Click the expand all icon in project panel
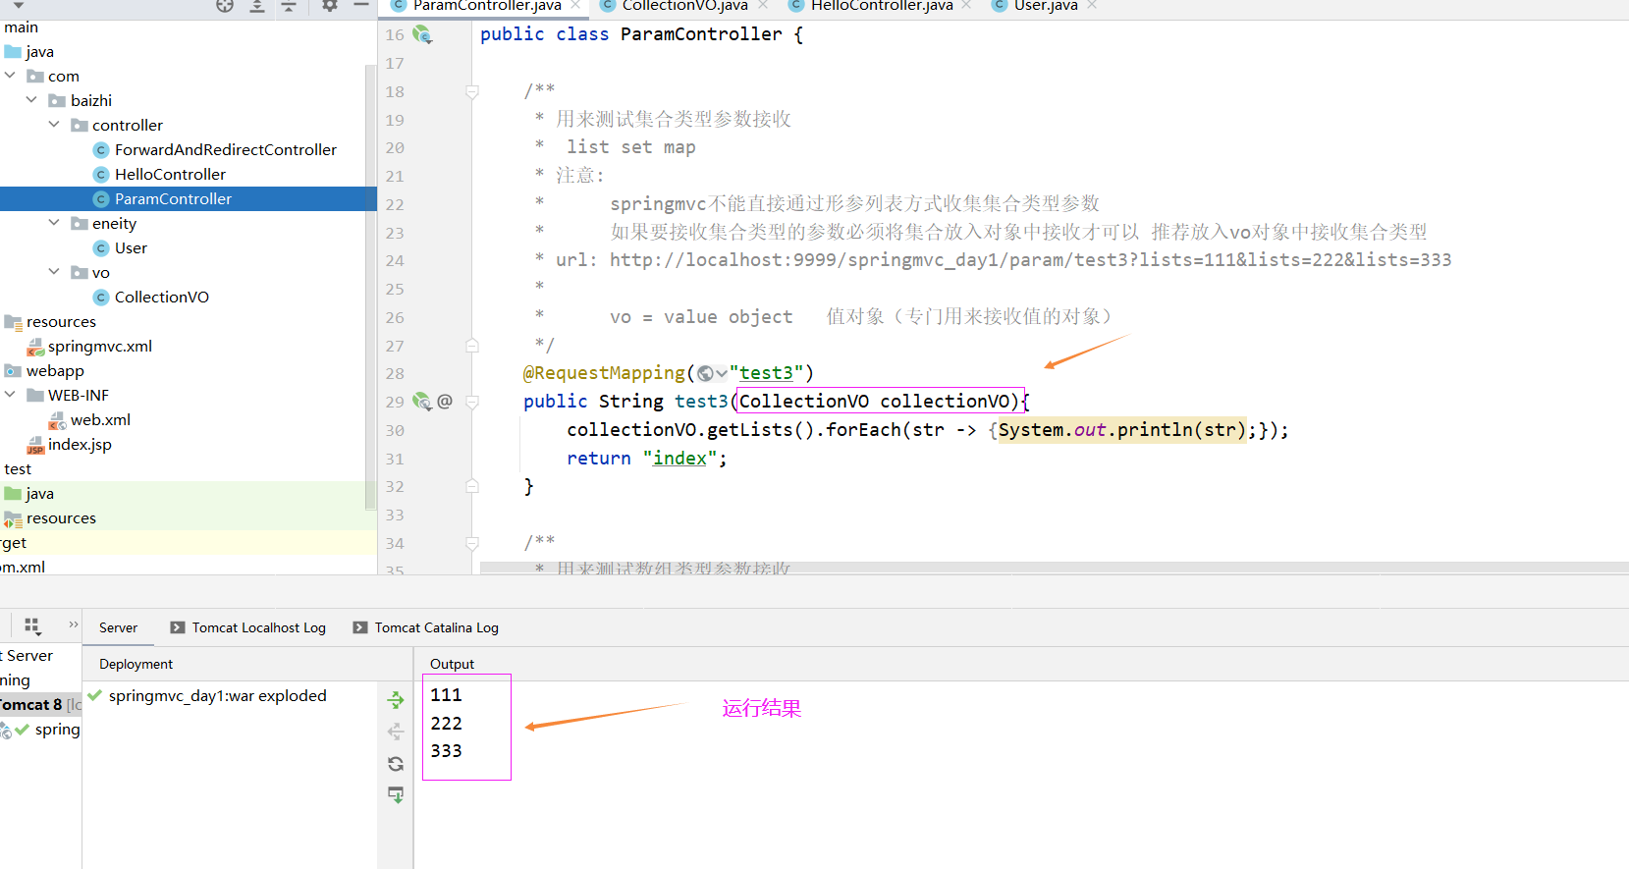Image resolution: width=1629 pixels, height=869 pixels. (257, 5)
